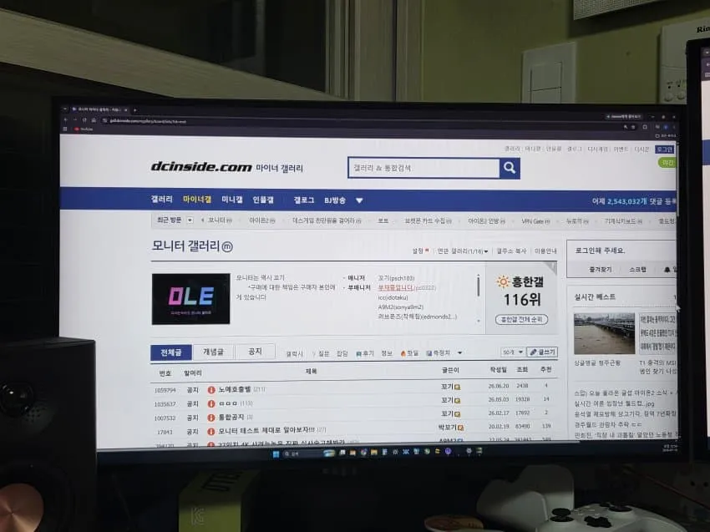Viewport: 710px width, 532px height.
Task: Click Windows Start button on taskbar
Action: pos(276,453)
